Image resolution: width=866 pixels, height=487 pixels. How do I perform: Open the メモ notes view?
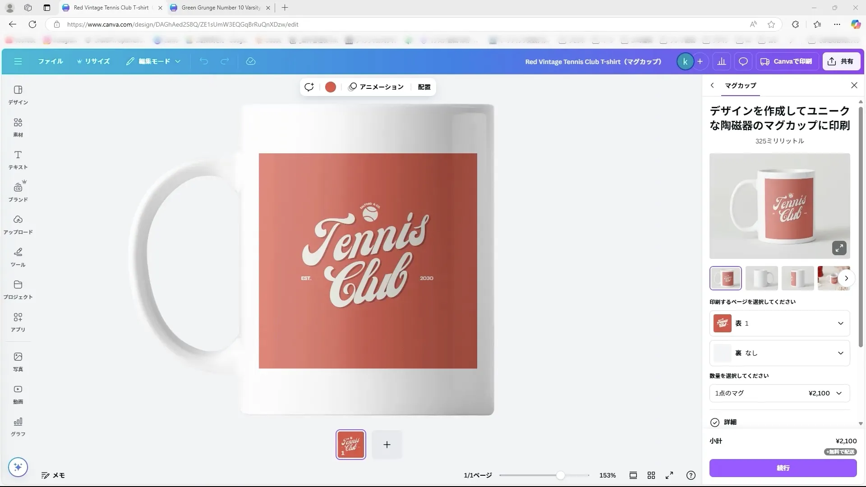point(53,475)
